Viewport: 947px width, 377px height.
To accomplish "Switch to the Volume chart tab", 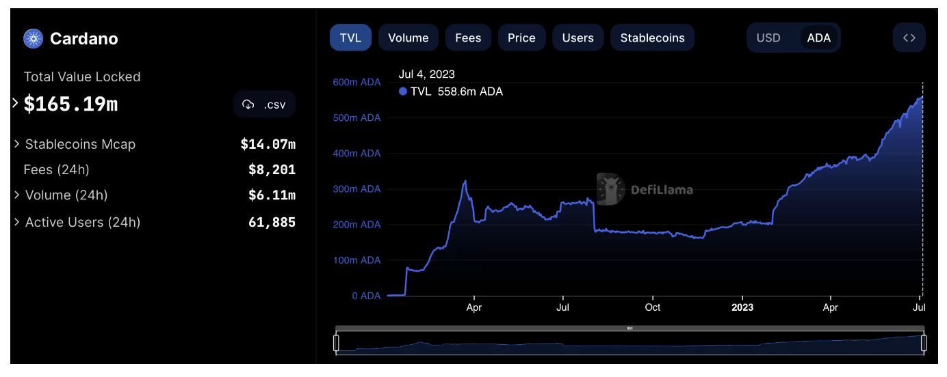I will point(408,38).
